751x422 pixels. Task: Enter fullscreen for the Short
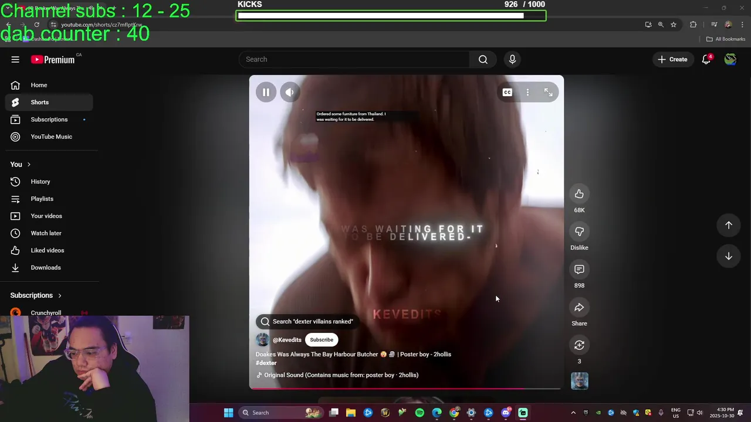548,92
